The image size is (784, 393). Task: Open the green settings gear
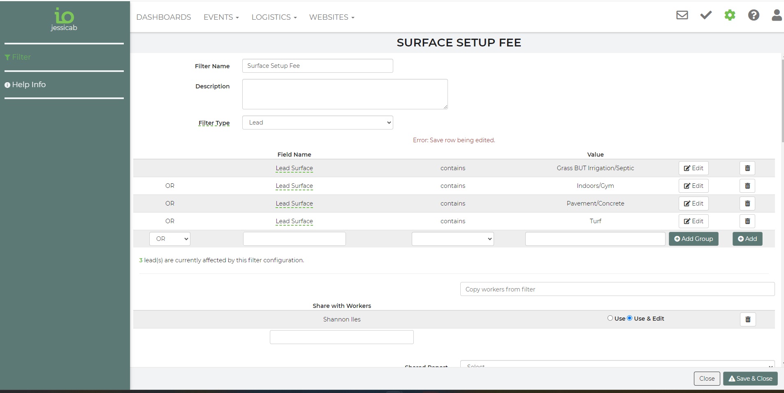pos(730,16)
